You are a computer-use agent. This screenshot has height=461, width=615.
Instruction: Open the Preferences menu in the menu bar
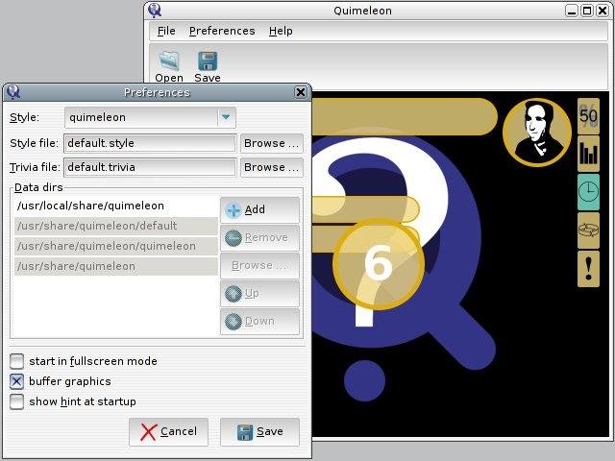pos(222,31)
